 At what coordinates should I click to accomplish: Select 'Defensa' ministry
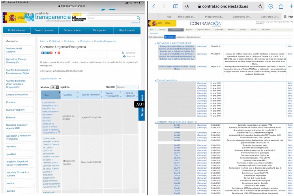(x=19, y=118)
